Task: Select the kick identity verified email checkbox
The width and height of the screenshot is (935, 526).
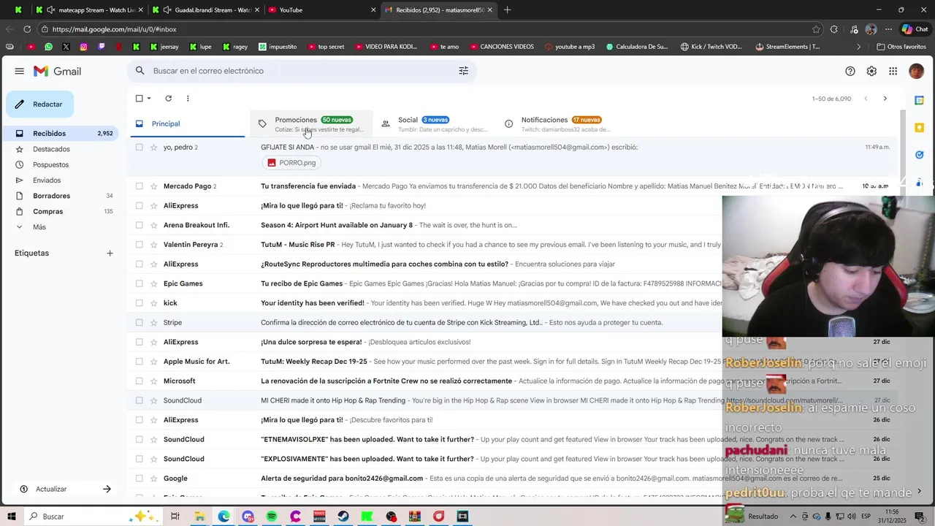Action: [x=139, y=303]
